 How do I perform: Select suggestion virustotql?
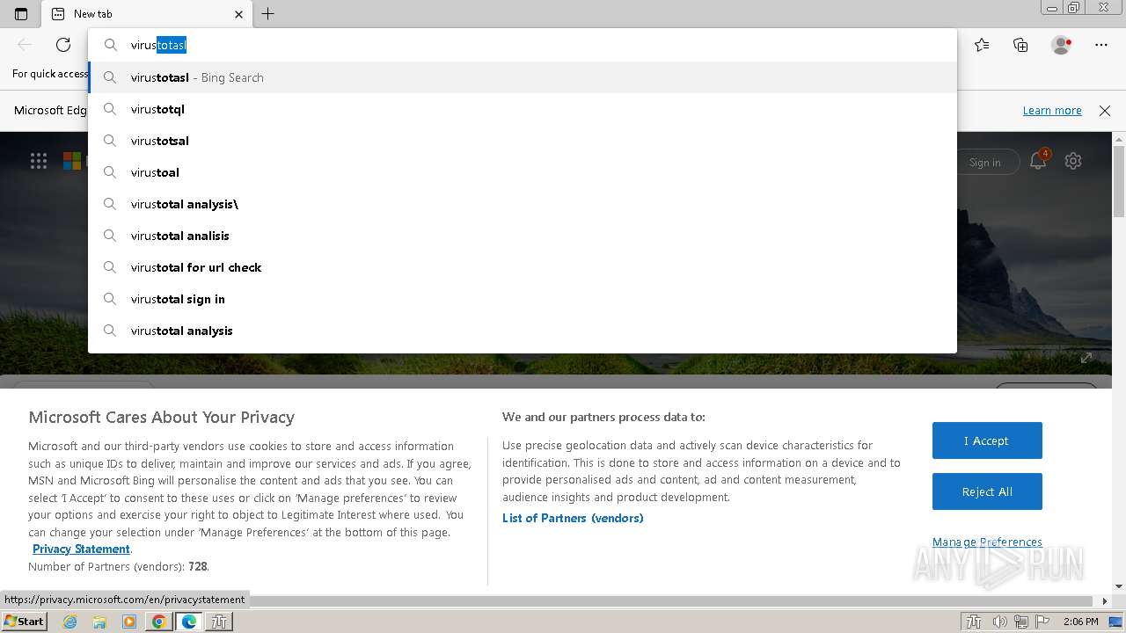coord(523,109)
